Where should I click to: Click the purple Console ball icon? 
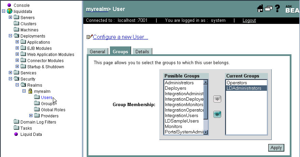click(9, 5)
